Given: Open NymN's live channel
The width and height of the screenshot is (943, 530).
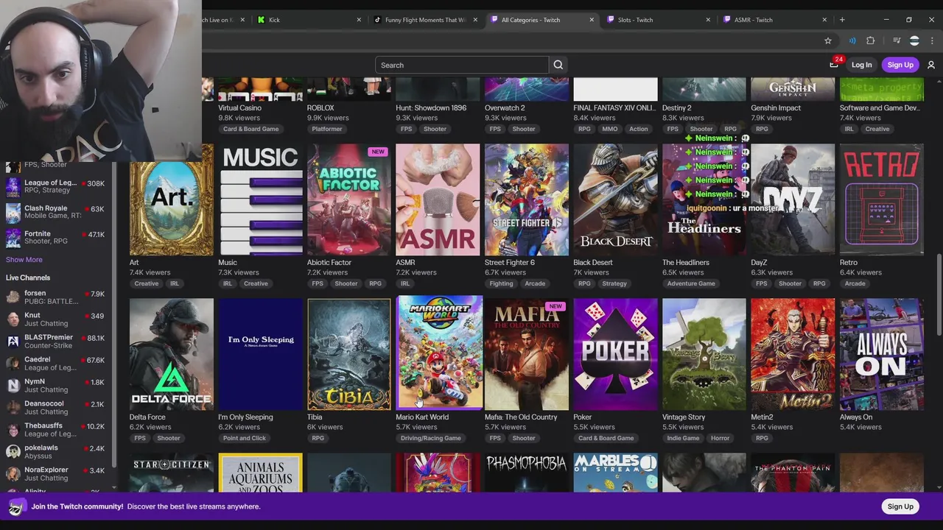Looking at the screenshot, I should (x=57, y=386).
